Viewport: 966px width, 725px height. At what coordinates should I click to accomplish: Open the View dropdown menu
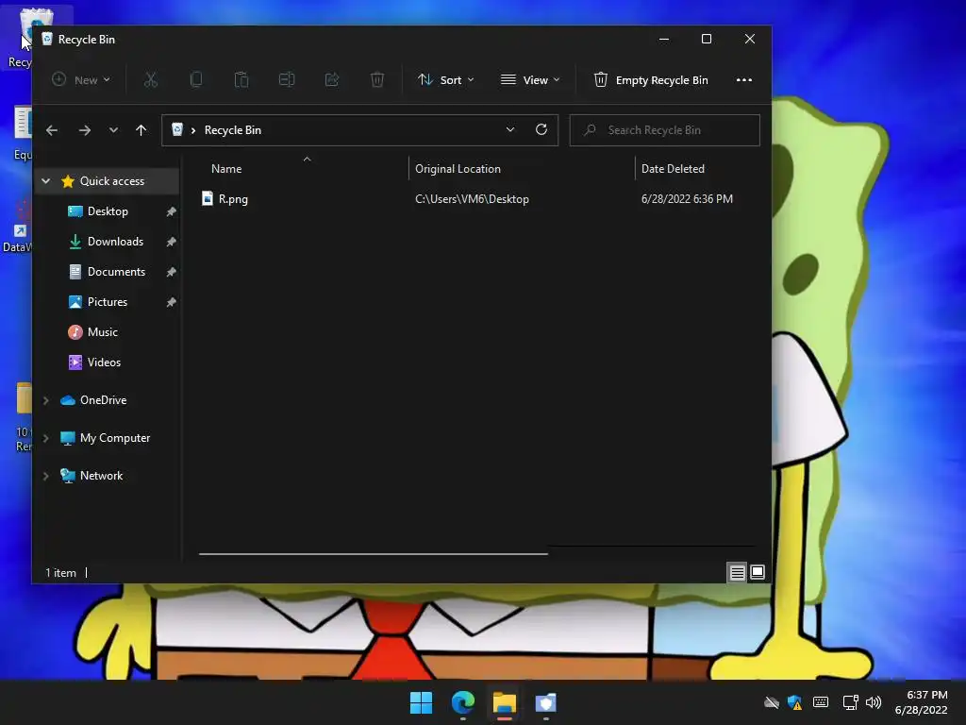(x=530, y=80)
